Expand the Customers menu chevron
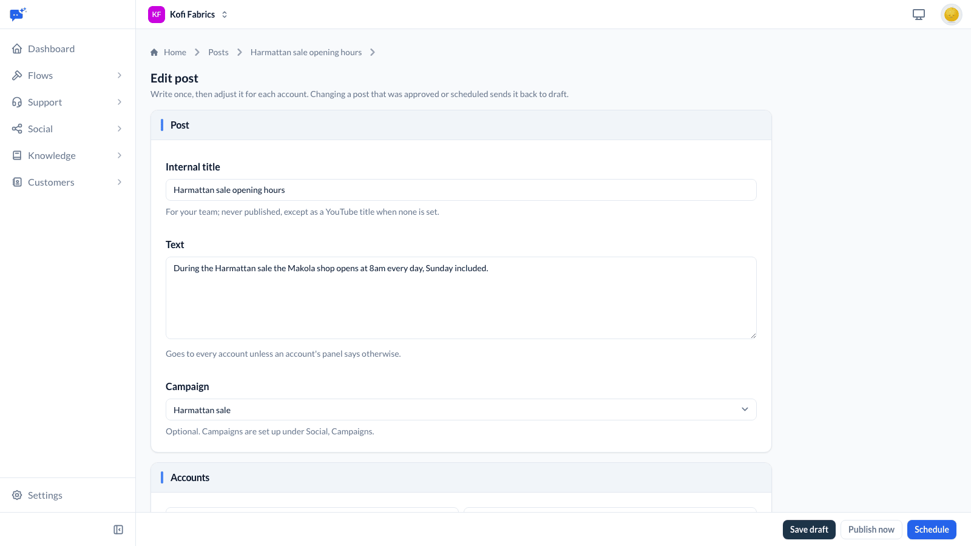 (x=120, y=182)
